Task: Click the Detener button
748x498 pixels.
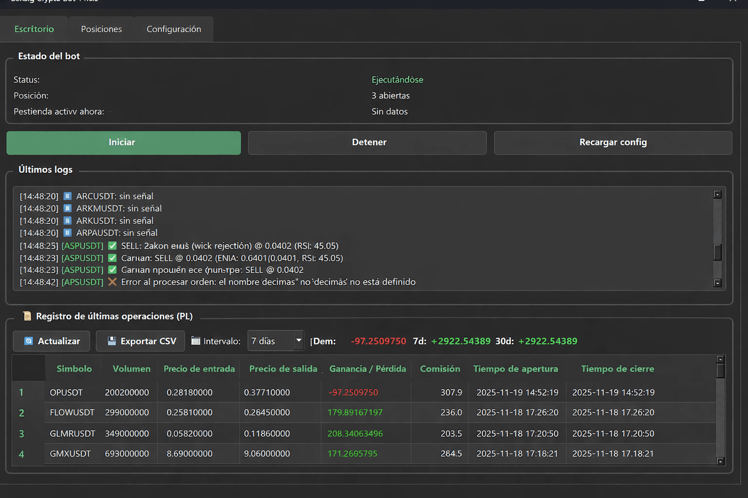Action: (x=369, y=142)
